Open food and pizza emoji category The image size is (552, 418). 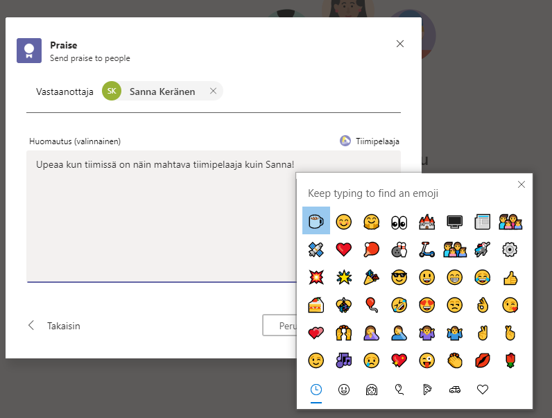(427, 390)
